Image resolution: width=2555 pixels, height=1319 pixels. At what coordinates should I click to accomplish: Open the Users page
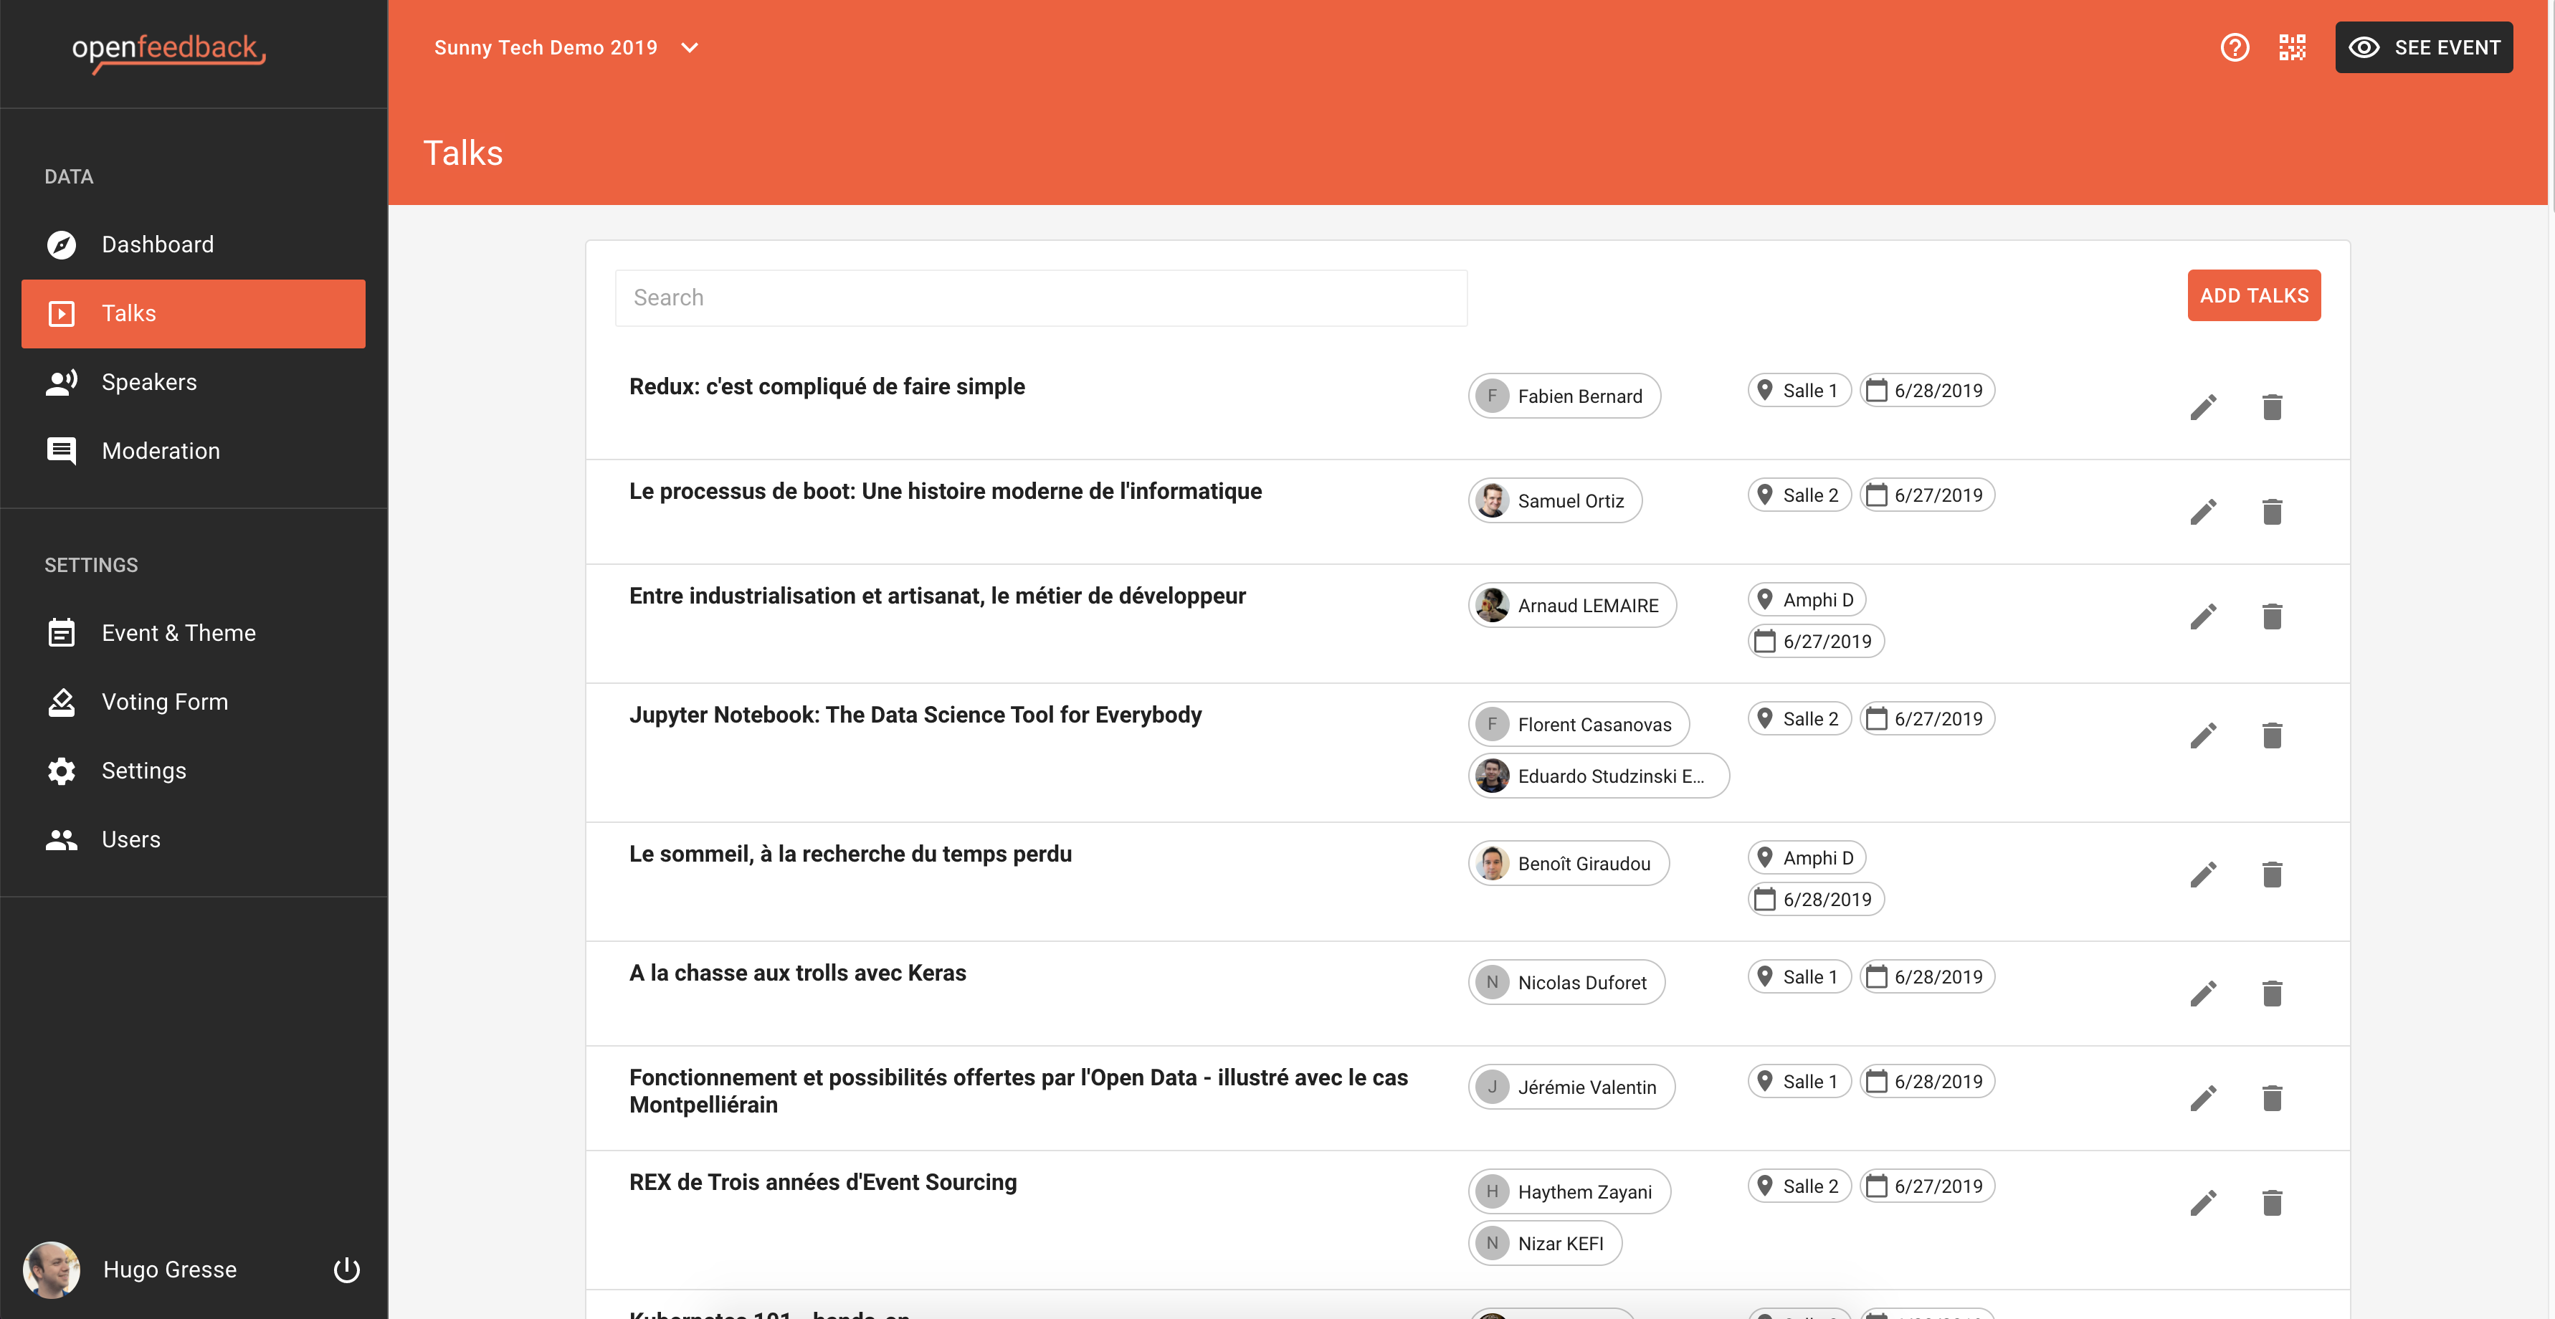point(194,840)
